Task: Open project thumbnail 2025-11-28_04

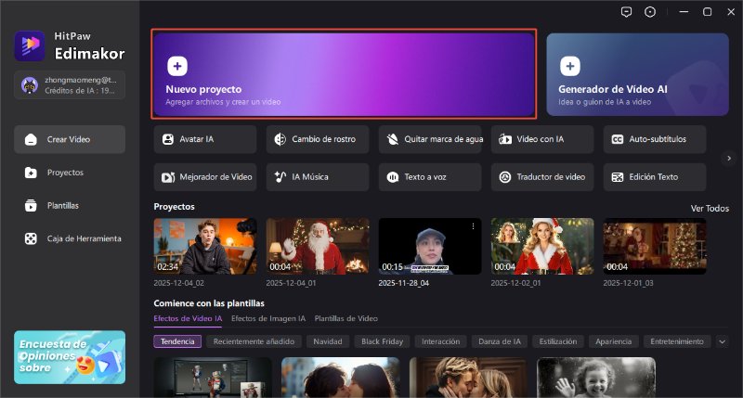Action: point(430,246)
